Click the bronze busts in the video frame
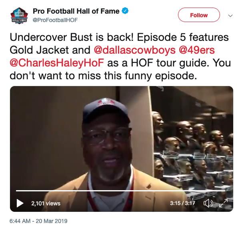This screenshot has width=248, height=229. point(193,151)
